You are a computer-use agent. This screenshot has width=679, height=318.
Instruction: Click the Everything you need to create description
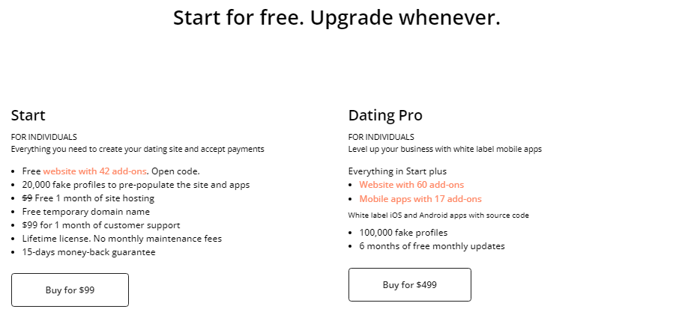coord(138,149)
